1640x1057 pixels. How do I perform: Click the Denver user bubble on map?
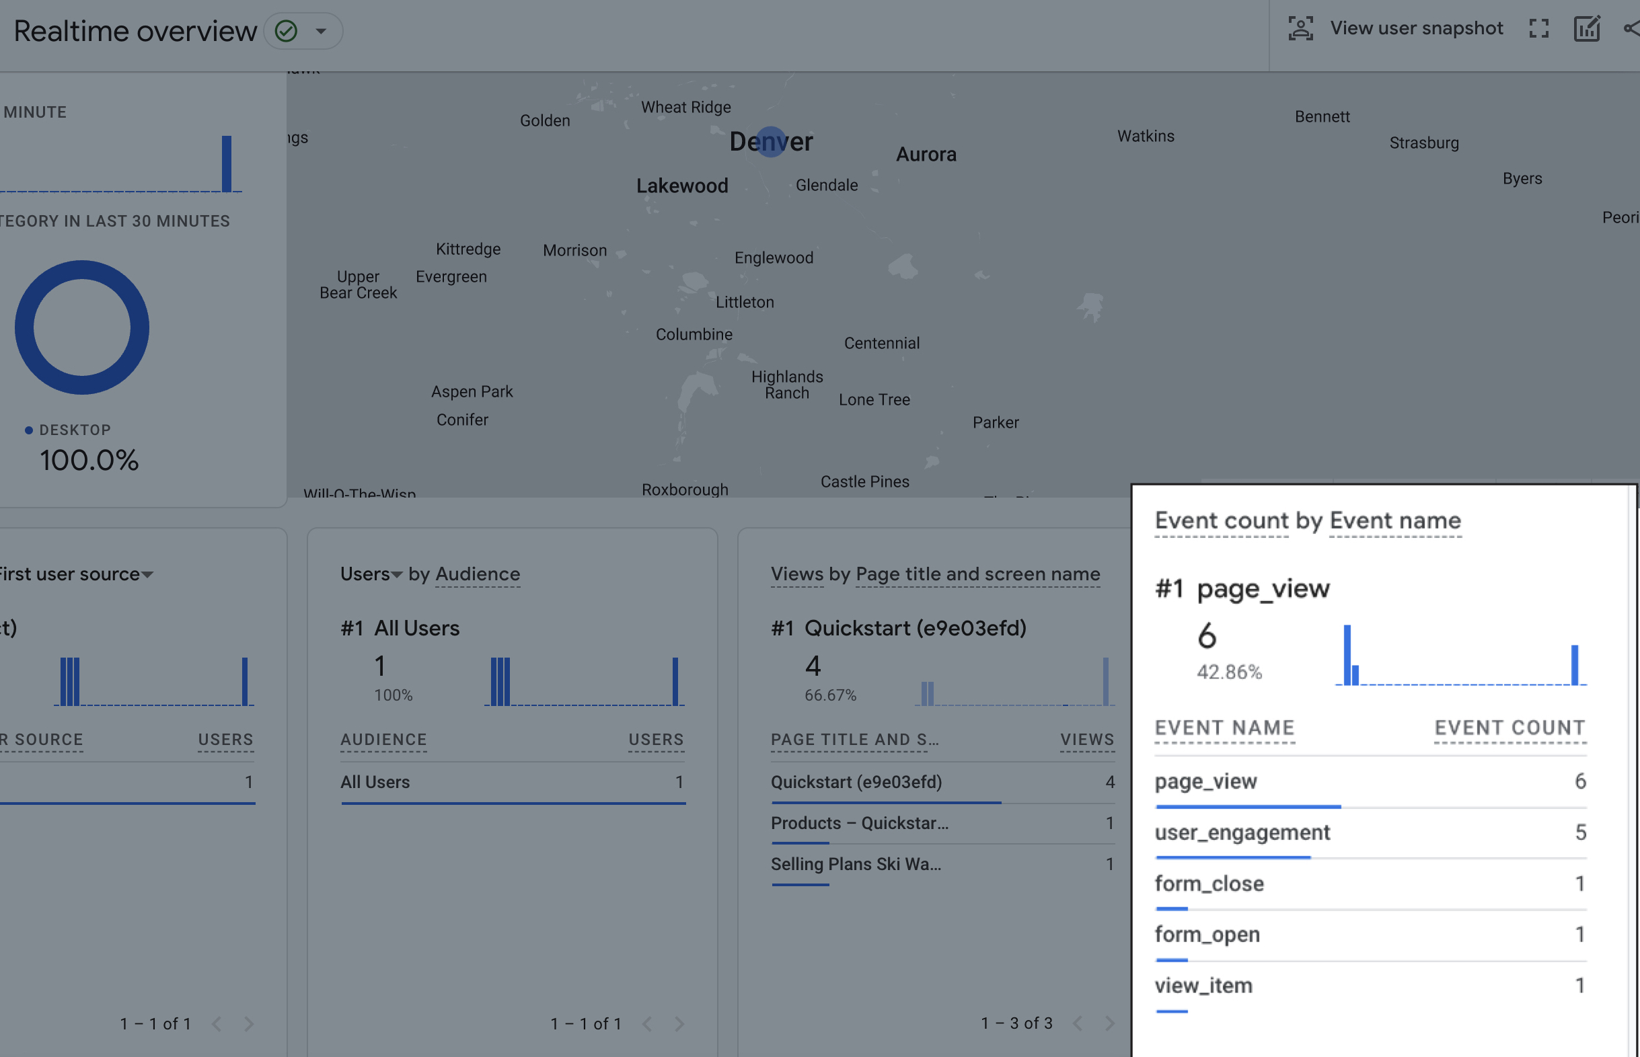pyautogui.click(x=771, y=142)
